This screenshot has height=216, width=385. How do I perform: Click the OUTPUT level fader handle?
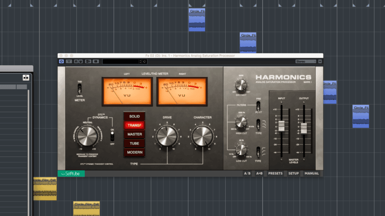(304, 128)
